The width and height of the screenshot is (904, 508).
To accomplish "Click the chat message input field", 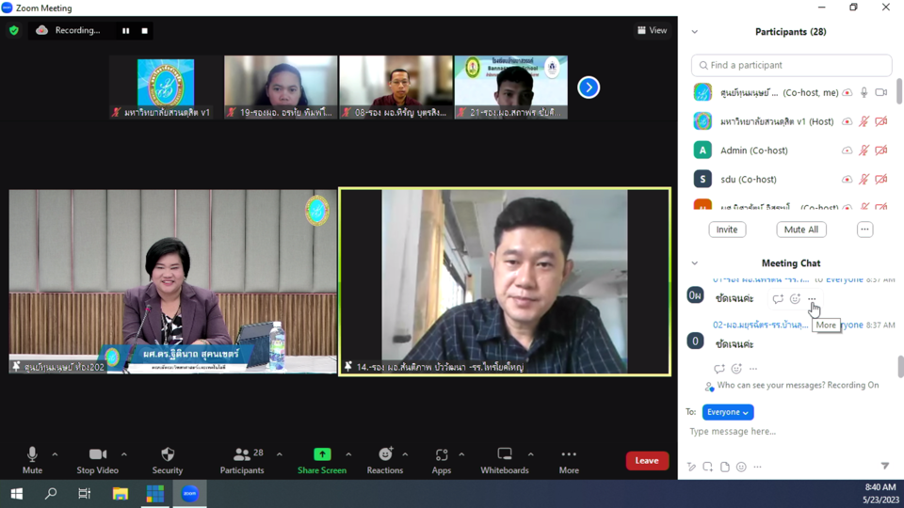I will [791, 432].
